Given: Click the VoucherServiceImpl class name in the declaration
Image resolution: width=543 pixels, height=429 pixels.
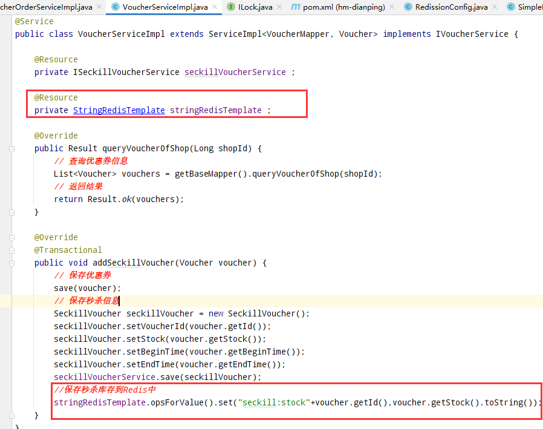Looking at the screenshot, I should (x=122, y=34).
